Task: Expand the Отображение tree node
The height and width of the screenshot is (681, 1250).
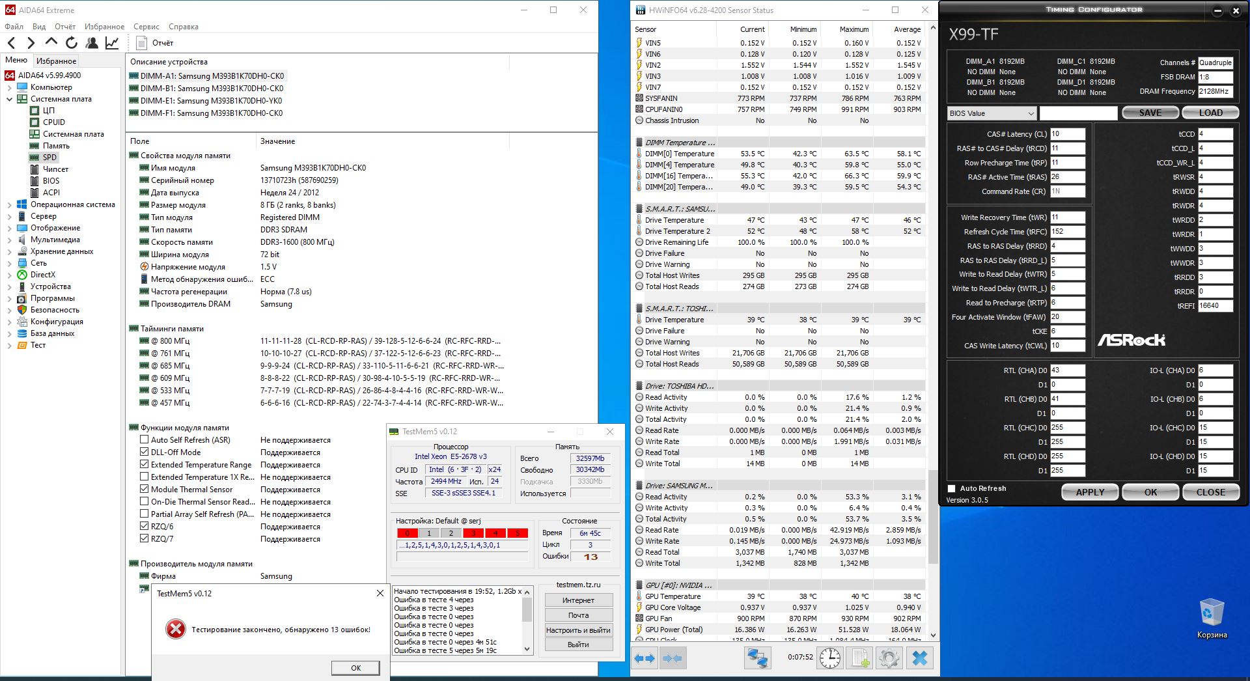Action: (9, 229)
